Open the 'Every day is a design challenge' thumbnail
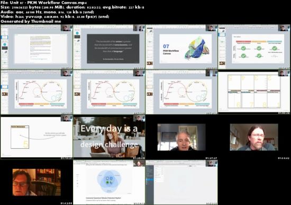 point(109,137)
